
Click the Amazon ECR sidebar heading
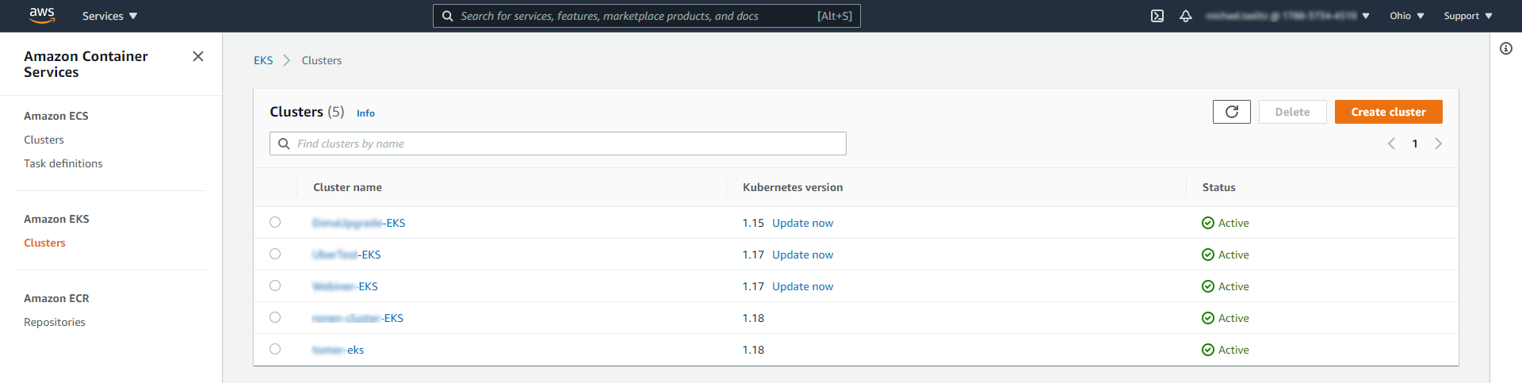point(56,298)
